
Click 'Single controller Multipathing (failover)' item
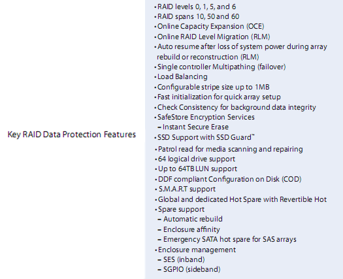click(x=220, y=67)
